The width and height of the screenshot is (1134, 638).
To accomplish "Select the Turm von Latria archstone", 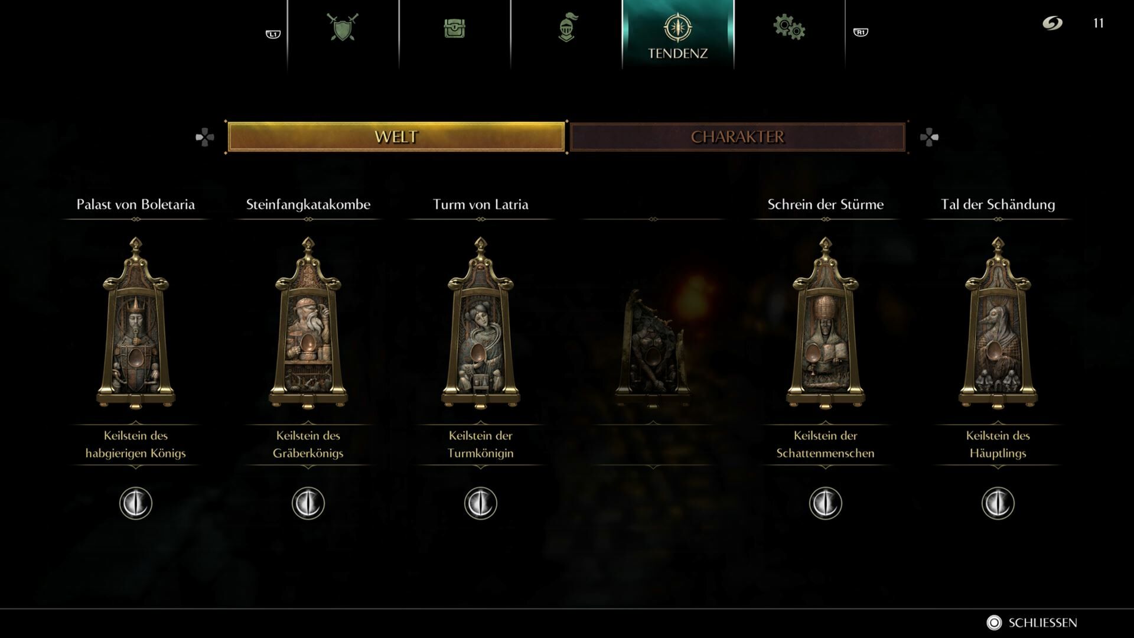I will (481, 323).
